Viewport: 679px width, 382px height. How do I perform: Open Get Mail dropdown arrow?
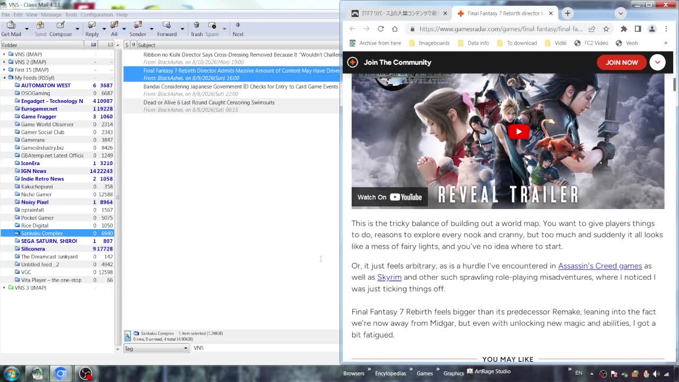(27, 29)
